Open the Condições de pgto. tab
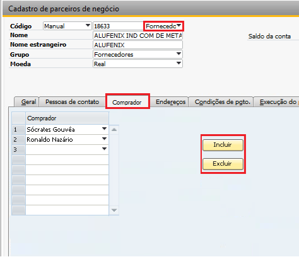The image size is (299, 257). pyautogui.click(x=222, y=102)
